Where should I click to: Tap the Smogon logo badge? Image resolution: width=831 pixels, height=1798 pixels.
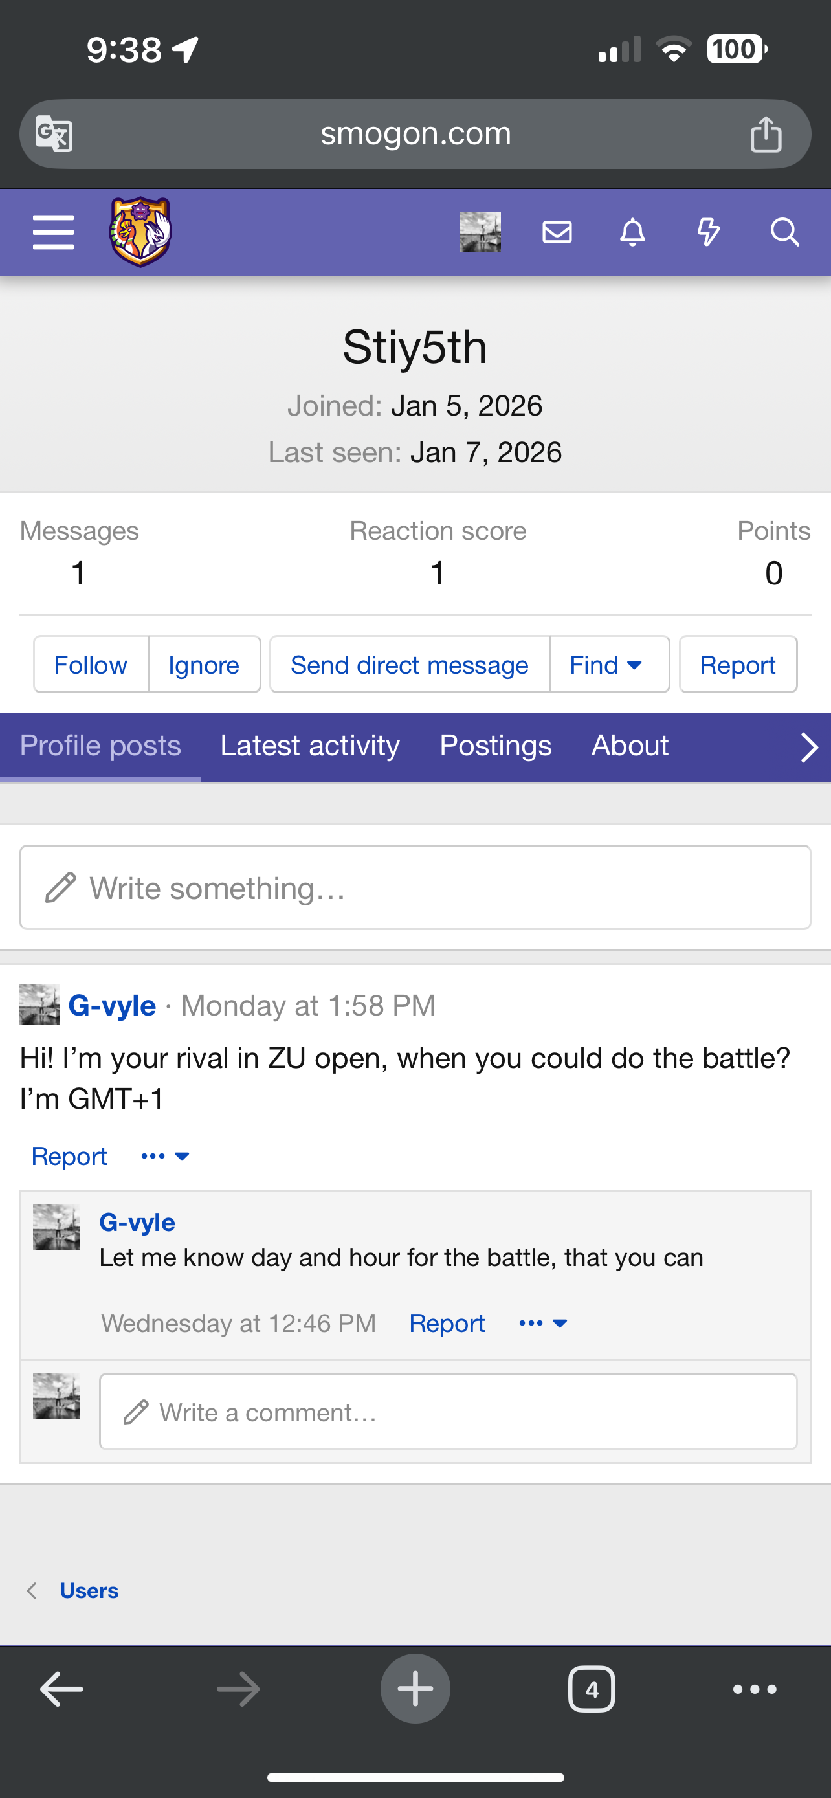pos(140,232)
